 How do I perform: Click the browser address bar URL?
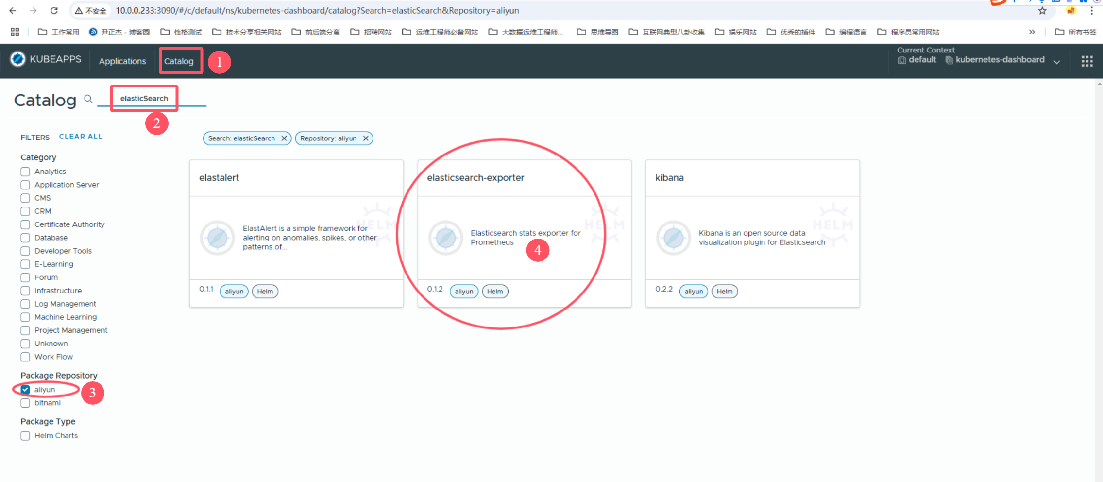[x=317, y=10]
